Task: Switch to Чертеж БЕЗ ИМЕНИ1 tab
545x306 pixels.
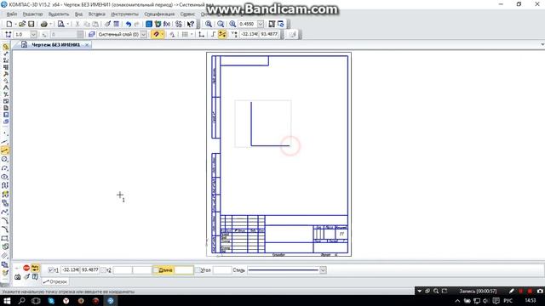Action: pos(55,45)
